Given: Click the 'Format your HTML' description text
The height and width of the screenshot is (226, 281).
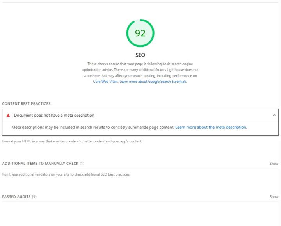Looking at the screenshot, I should [x=72, y=141].
